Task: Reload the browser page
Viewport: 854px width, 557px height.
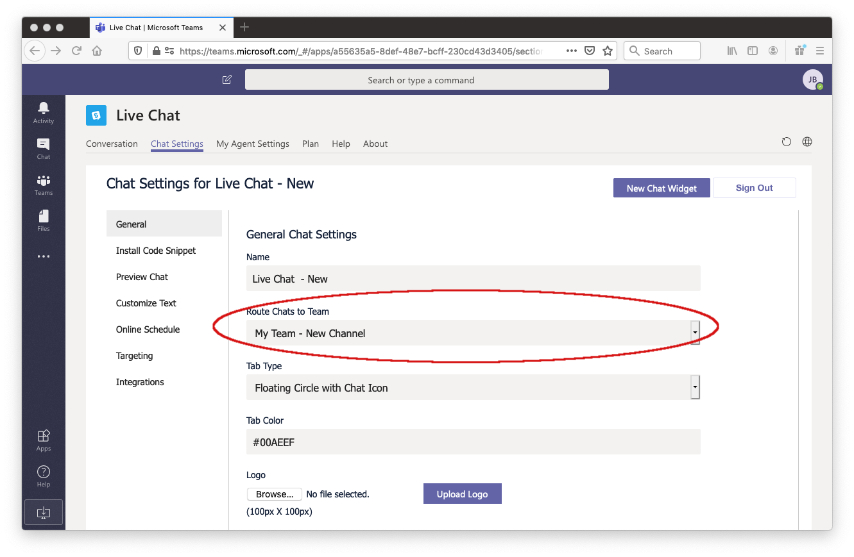Action: (x=76, y=51)
